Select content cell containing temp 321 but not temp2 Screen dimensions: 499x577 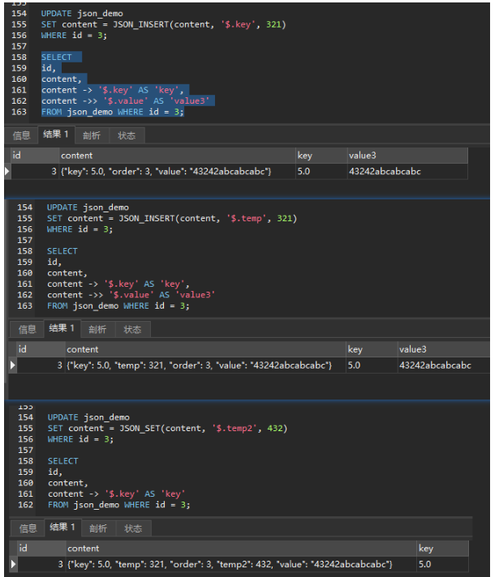pos(205,365)
